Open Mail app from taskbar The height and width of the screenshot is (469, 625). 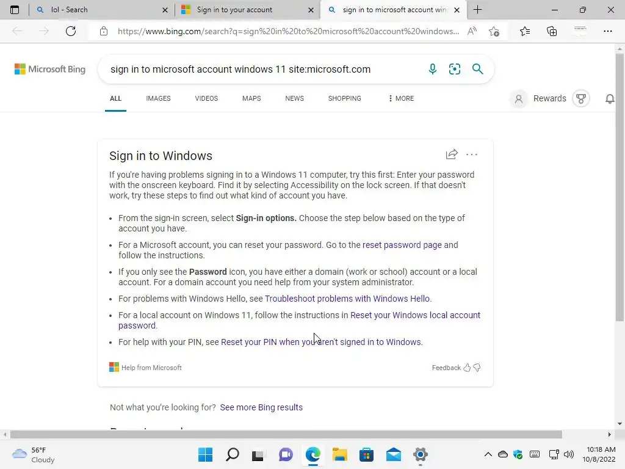[x=394, y=454]
